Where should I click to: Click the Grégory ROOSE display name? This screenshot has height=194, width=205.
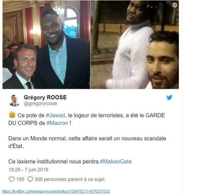point(45,97)
